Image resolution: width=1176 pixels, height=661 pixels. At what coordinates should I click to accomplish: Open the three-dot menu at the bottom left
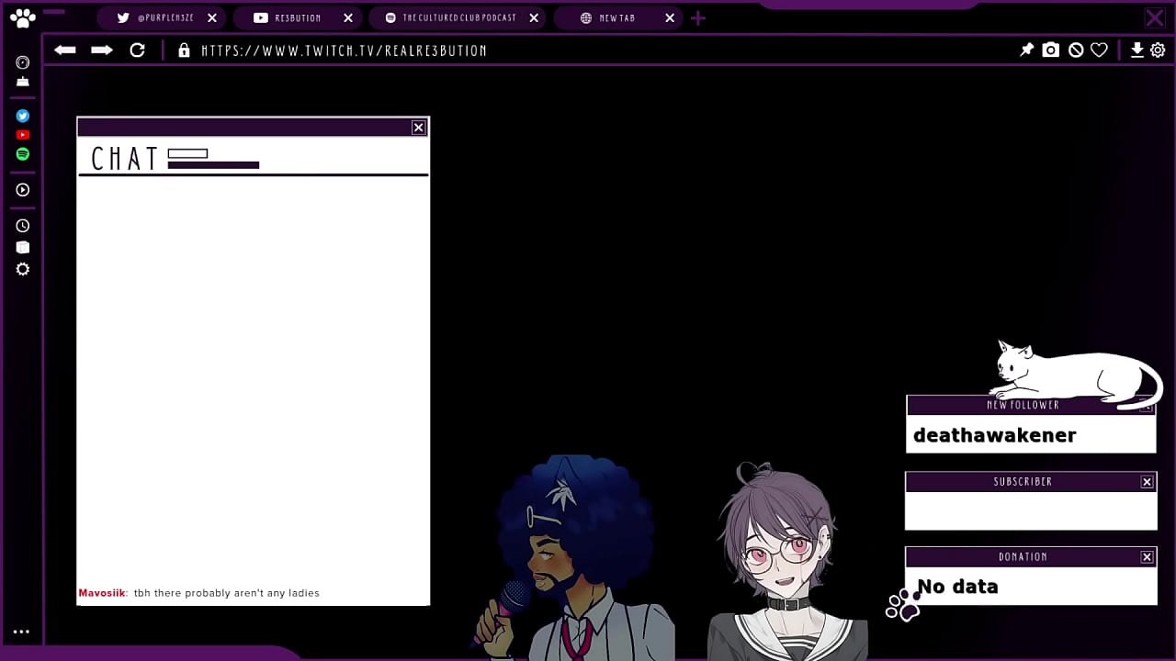(21, 632)
